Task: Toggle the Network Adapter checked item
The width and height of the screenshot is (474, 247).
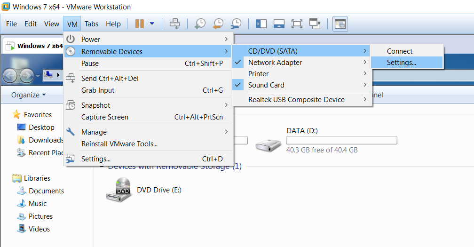Action: click(275, 62)
